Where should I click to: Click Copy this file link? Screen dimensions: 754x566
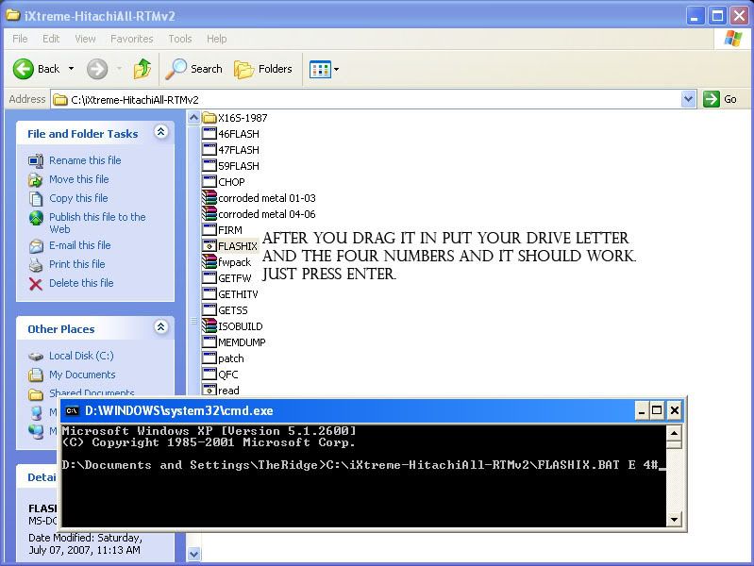point(78,198)
